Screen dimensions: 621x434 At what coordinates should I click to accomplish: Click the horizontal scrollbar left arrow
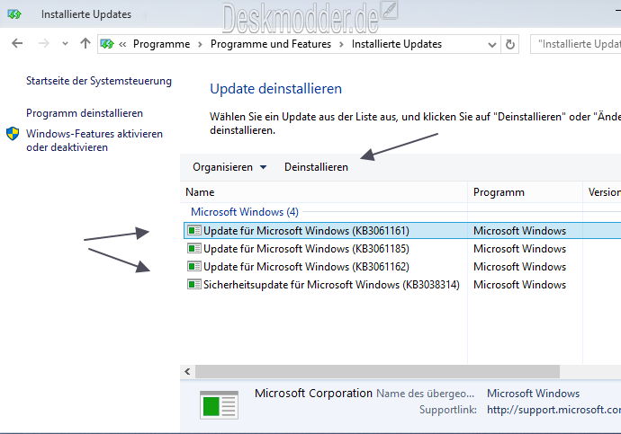pos(187,371)
